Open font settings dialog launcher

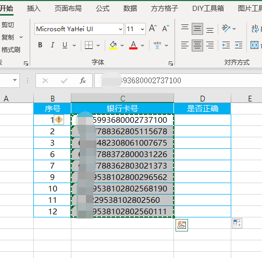171,63
